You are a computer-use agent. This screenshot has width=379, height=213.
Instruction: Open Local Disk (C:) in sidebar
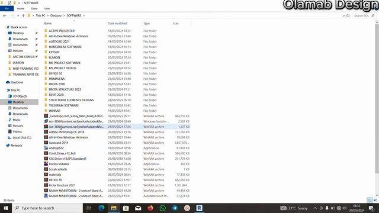(x=22, y=138)
